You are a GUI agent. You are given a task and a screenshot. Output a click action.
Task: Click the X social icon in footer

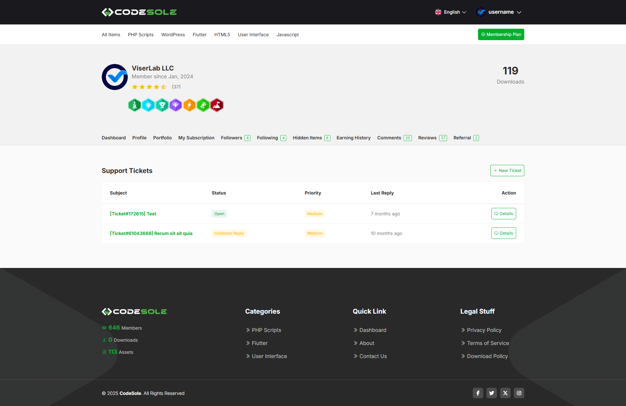505,393
